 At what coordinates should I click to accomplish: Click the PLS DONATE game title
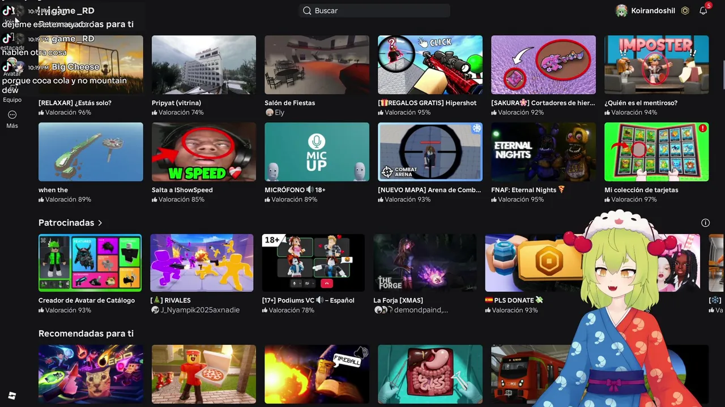514,300
